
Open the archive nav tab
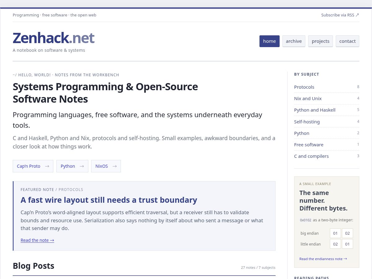pyautogui.click(x=294, y=41)
